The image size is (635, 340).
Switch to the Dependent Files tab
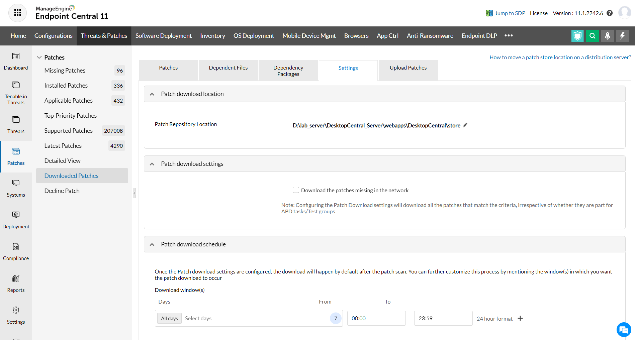pyautogui.click(x=228, y=68)
